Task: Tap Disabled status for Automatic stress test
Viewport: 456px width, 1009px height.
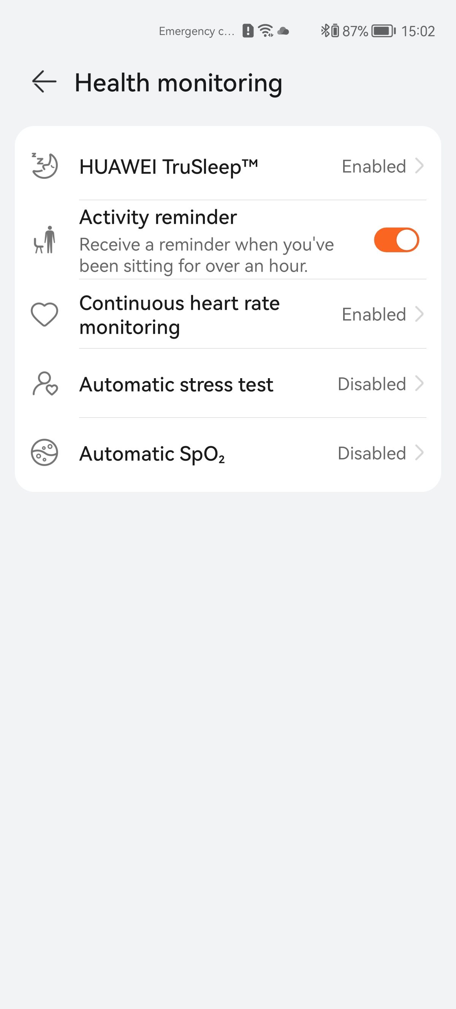Action: tap(372, 384)
